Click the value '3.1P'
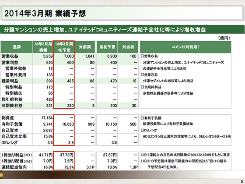The image size is (245, 184). pyautogui.click(x=90, y=167)
